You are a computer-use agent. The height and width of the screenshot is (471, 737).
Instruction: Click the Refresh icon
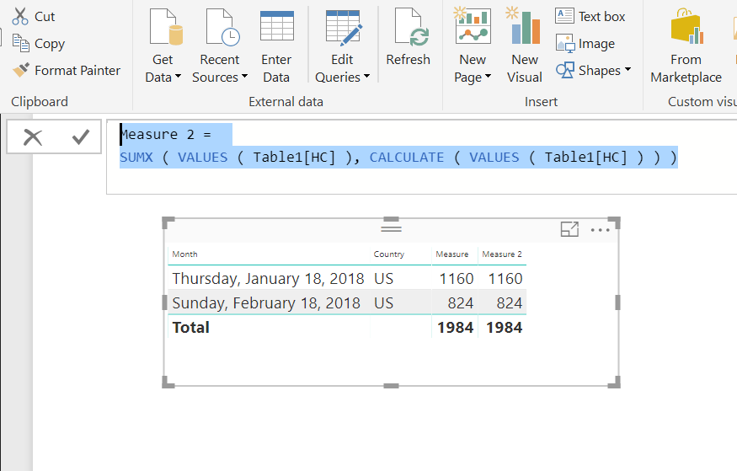click(411, 27)
